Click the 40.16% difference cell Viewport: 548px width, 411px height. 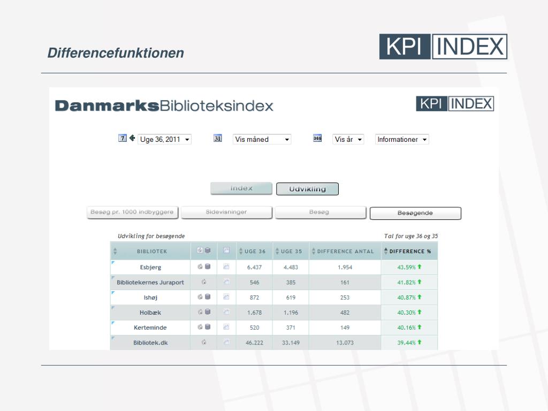pyautogui.click(x=409, y=327)
